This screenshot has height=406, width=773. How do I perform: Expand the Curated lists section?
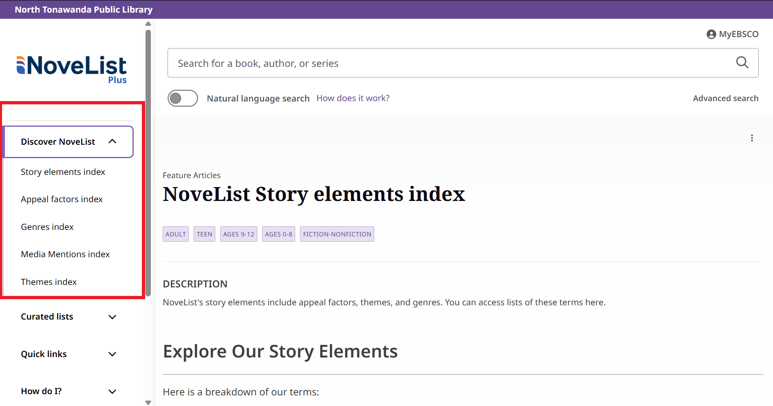pos(68,317)
